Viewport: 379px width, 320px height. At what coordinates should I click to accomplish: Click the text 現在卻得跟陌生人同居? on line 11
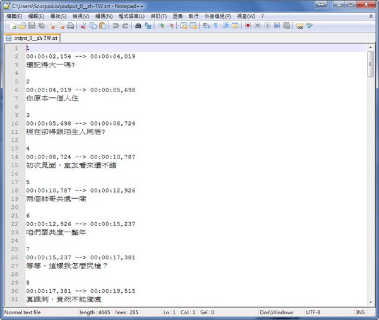coord(66,132)
